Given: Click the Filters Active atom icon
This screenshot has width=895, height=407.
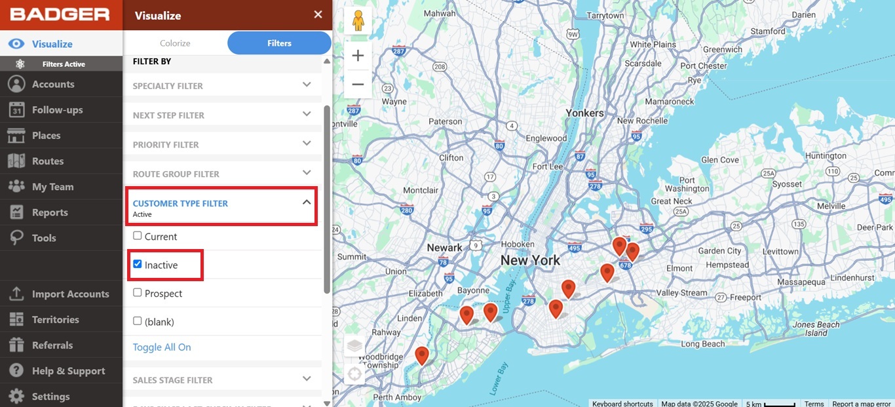Looking at the screenshot, I should point(20,64).
